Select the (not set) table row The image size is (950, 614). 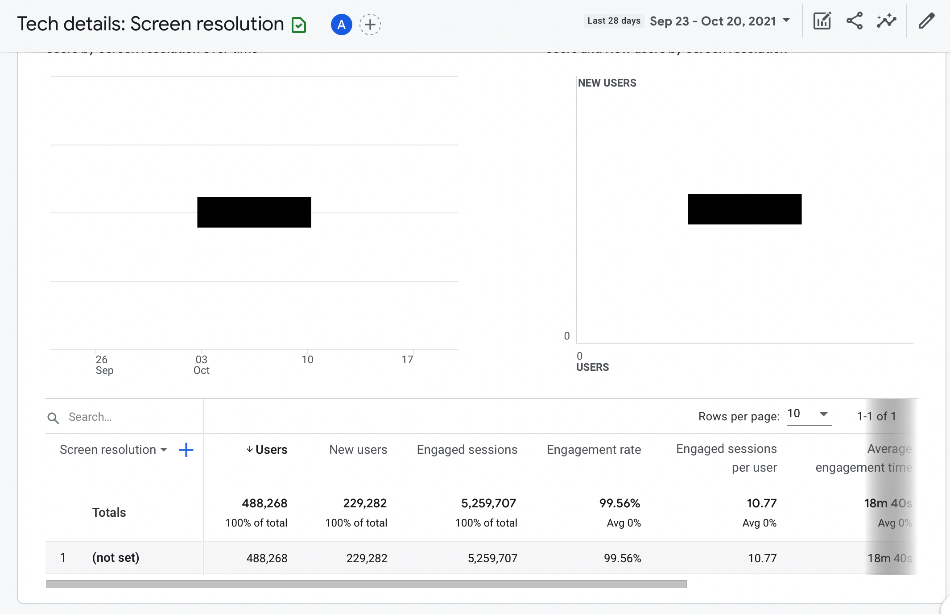(x=116, y=558)
